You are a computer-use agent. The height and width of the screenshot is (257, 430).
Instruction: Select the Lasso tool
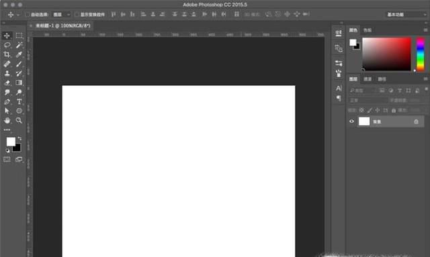[7, 45]
